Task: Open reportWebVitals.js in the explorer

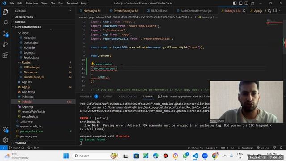Action: [34, 111]
